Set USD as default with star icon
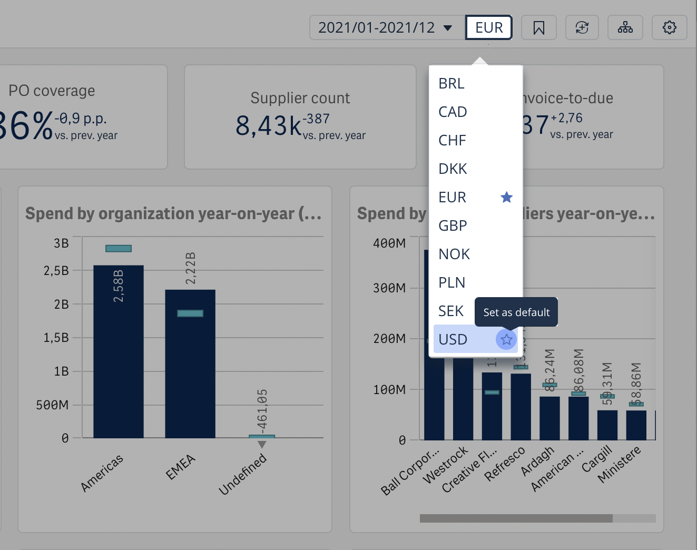Image resolution: width=697 pixels, height=550 pixels. (x=506, y=339)
